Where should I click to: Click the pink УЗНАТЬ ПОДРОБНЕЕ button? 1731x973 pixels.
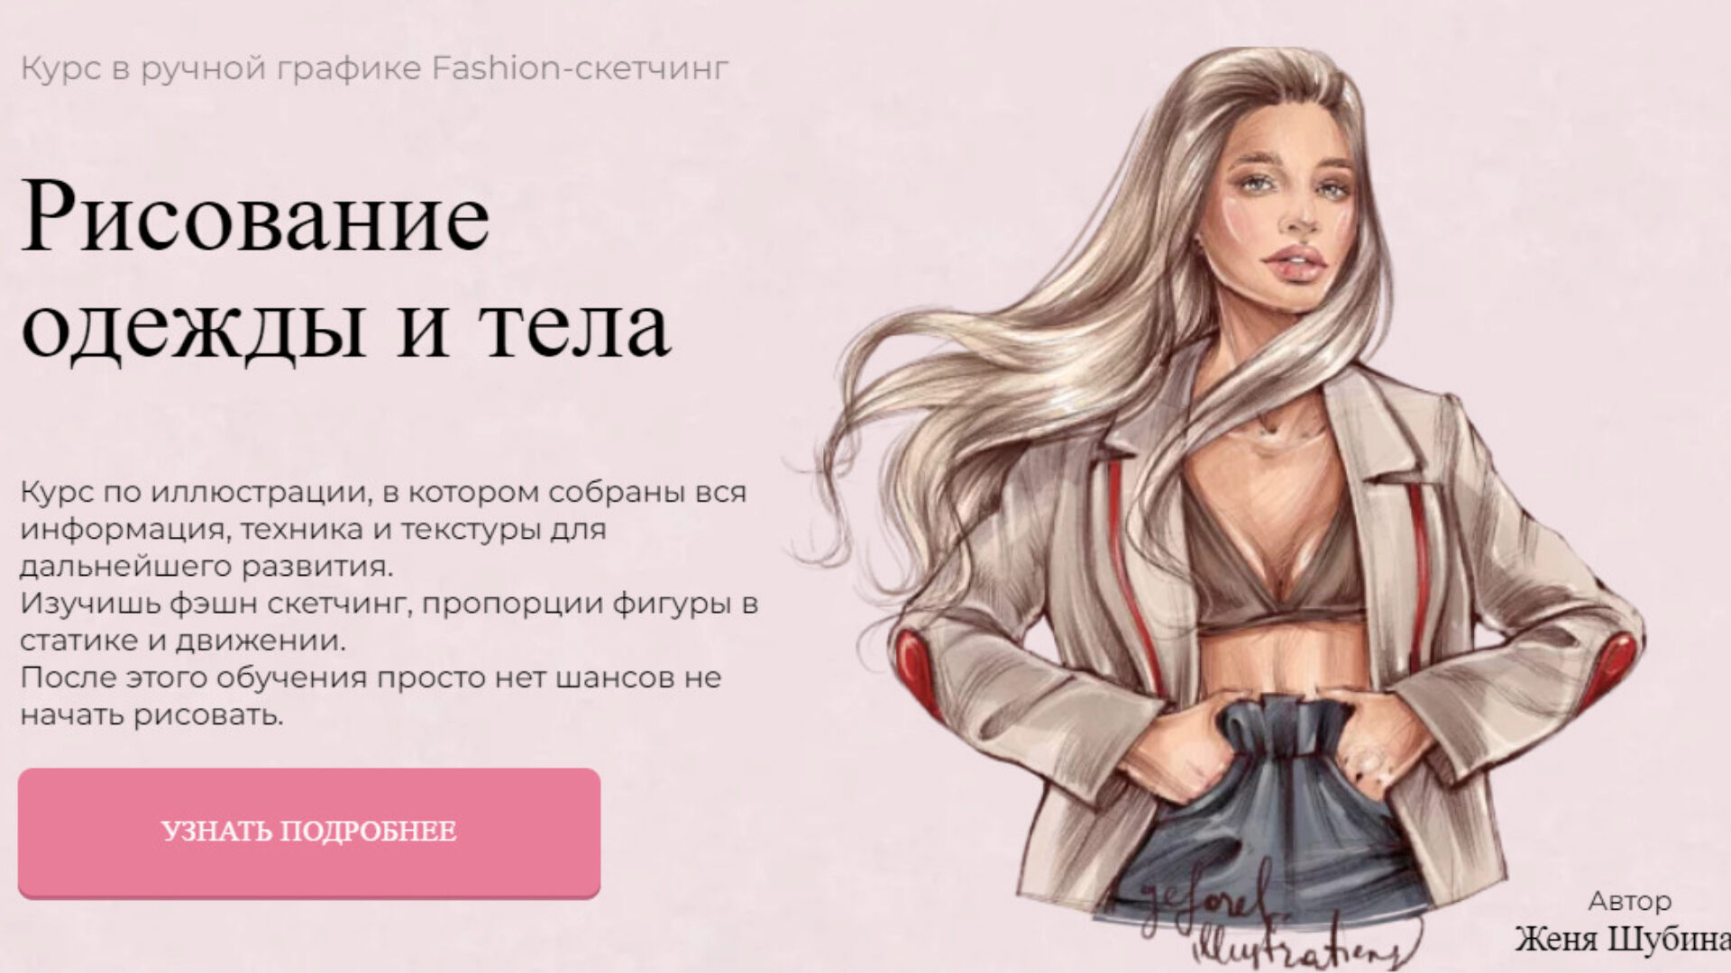pos(309,832)
